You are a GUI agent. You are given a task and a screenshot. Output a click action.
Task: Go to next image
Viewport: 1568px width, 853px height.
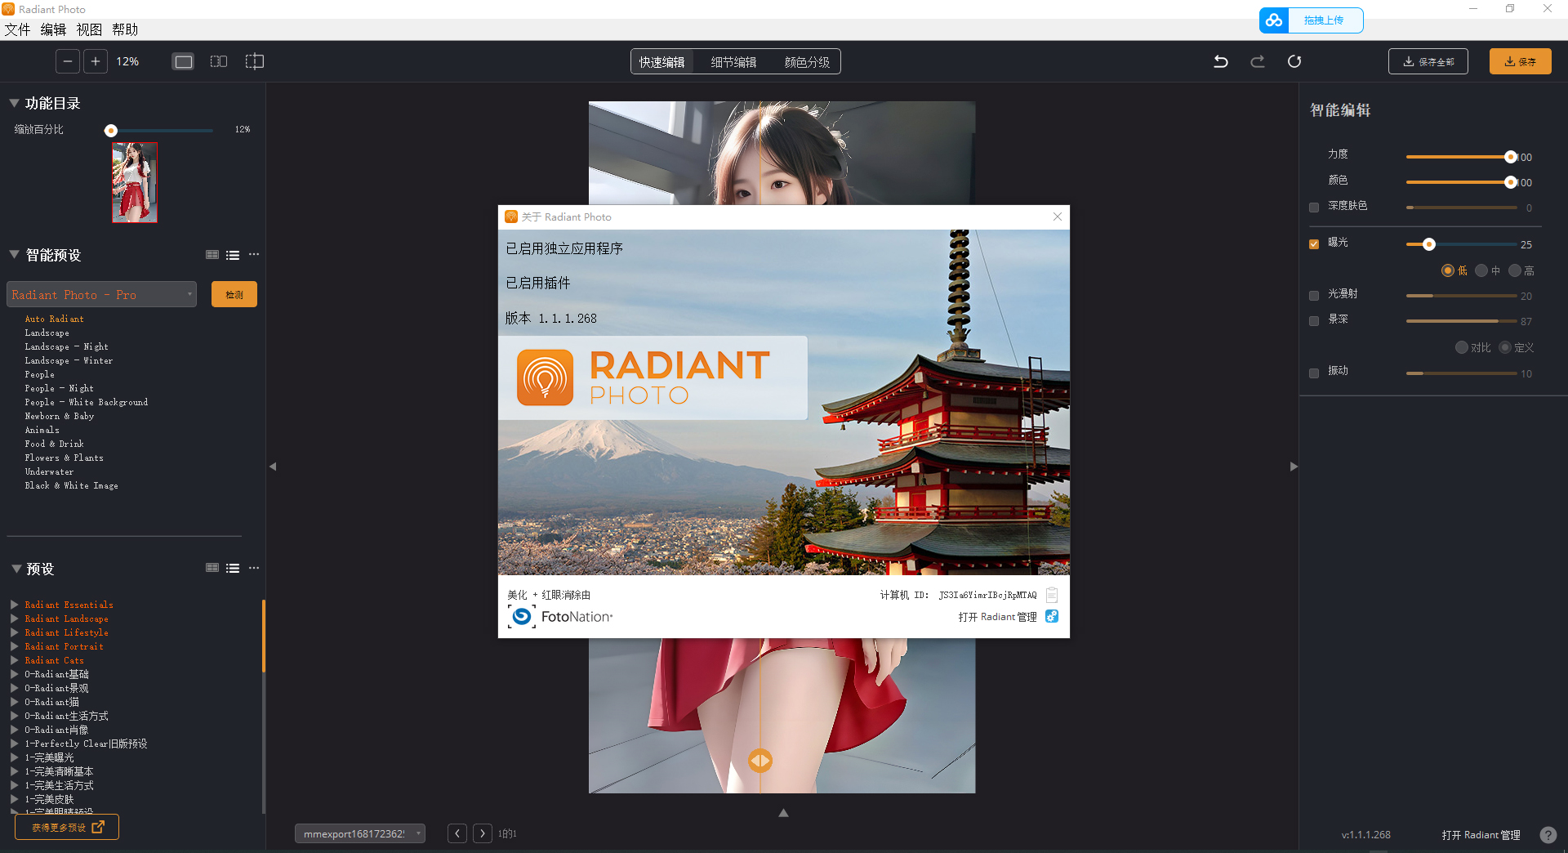(483, 833)
